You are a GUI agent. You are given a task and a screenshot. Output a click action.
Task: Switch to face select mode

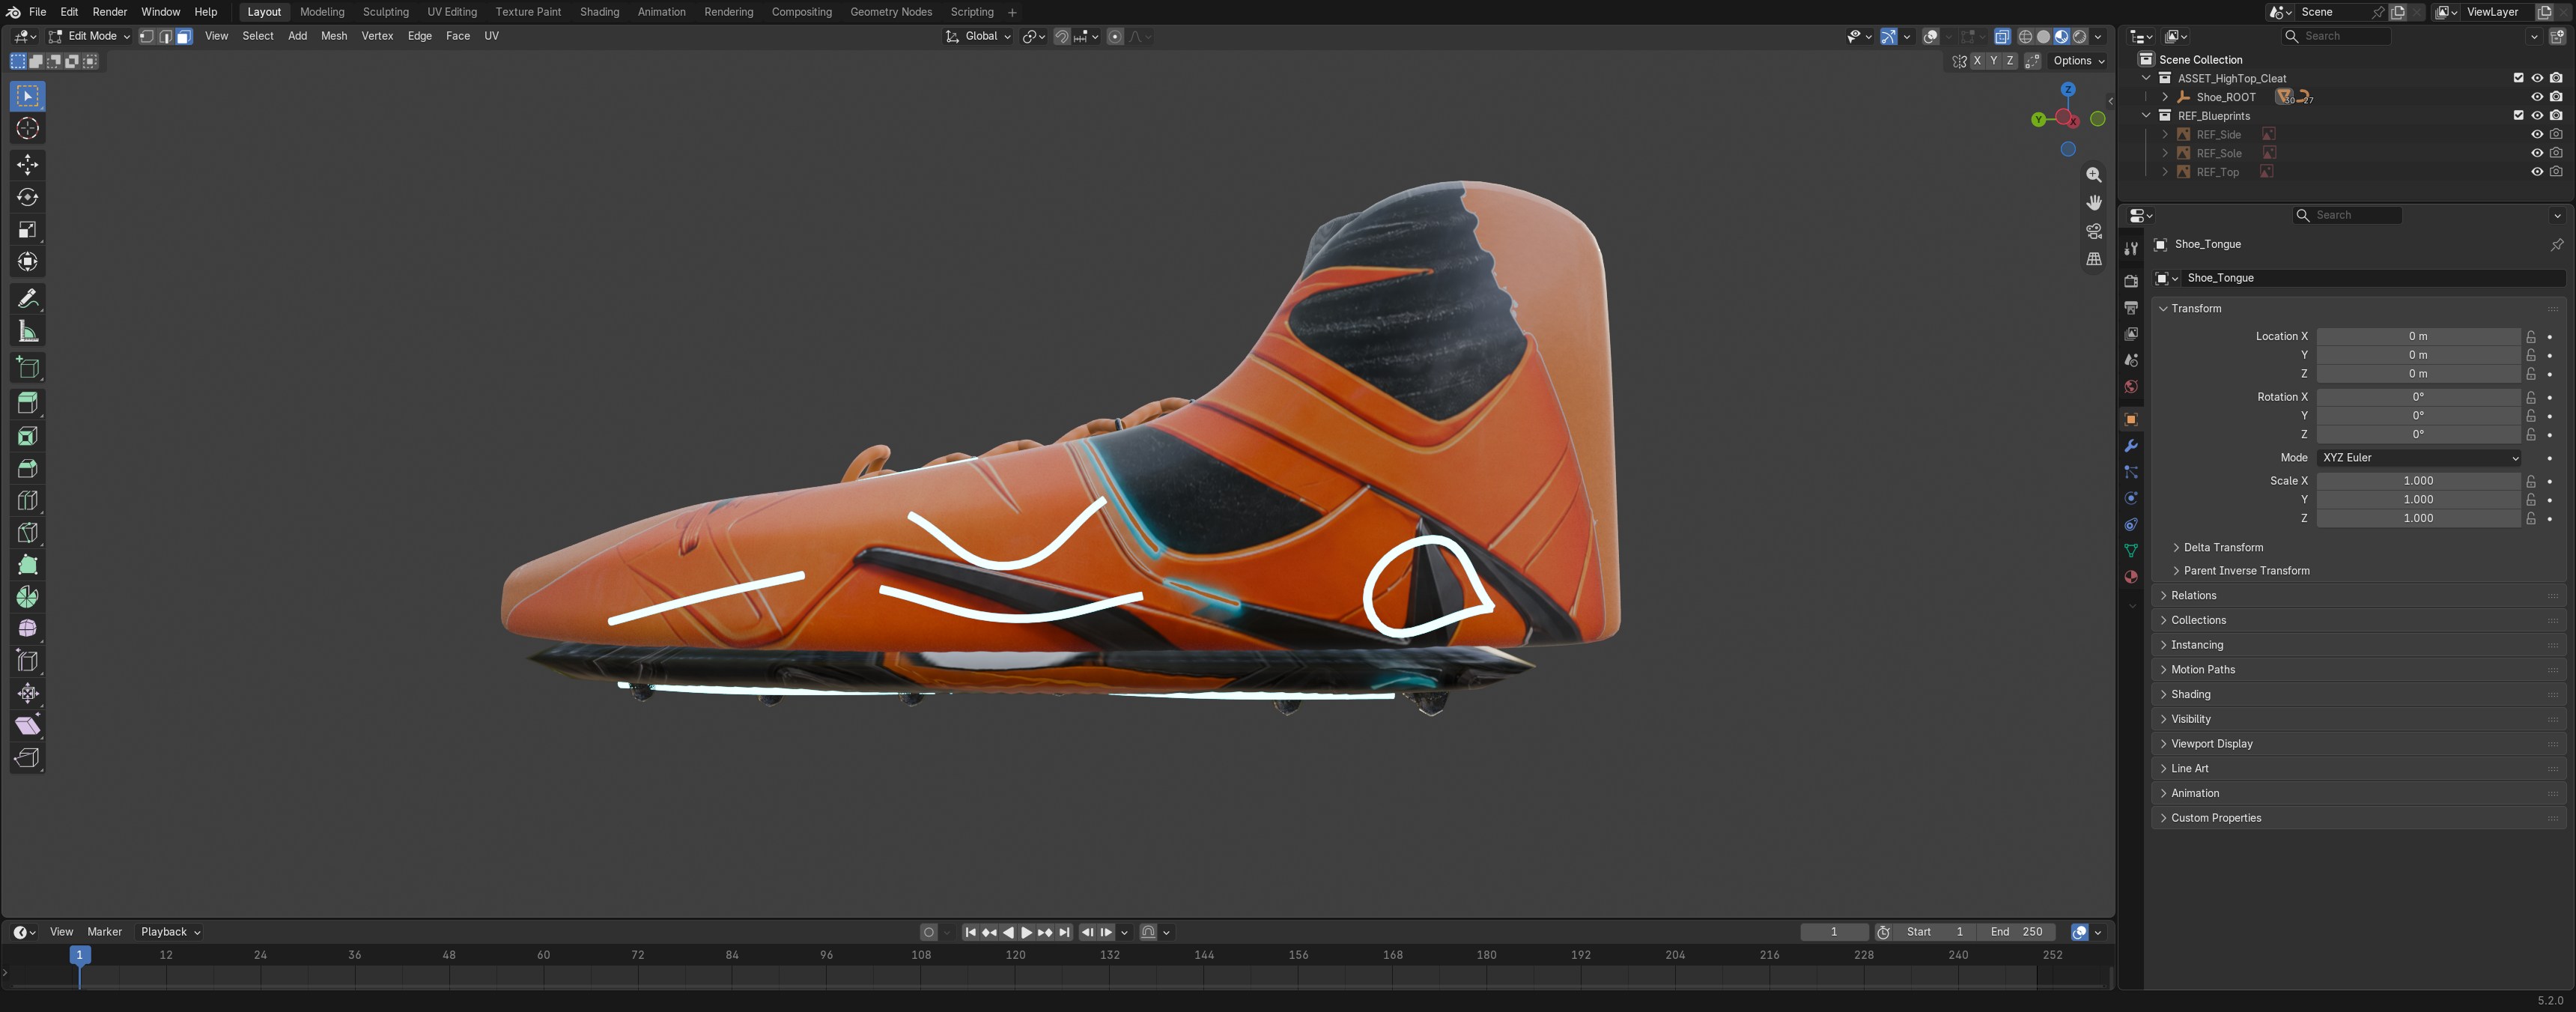[x=184, y=36]
